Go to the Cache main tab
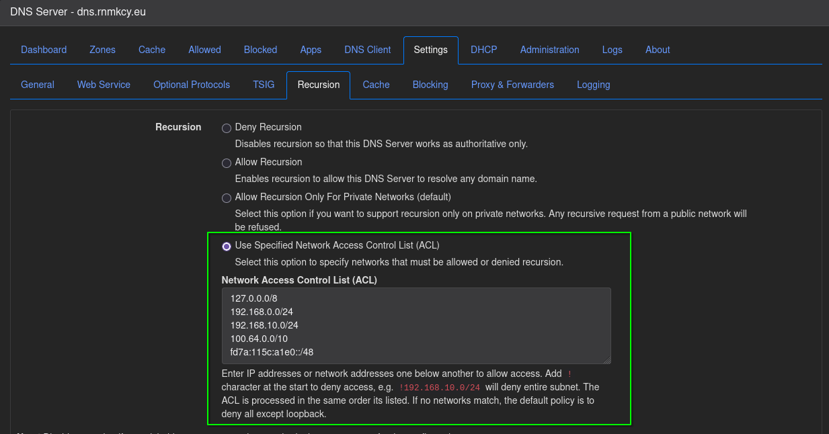 152,50
